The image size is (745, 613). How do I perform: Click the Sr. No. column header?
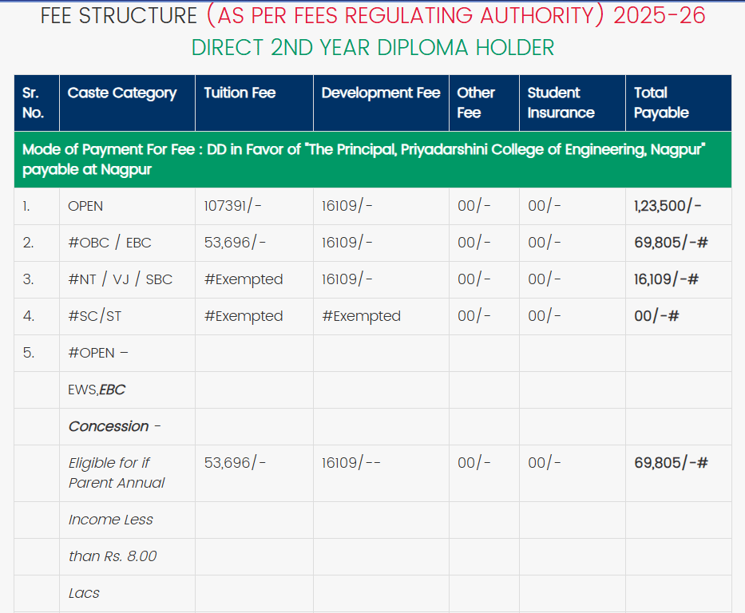click(x=34, y=103)
